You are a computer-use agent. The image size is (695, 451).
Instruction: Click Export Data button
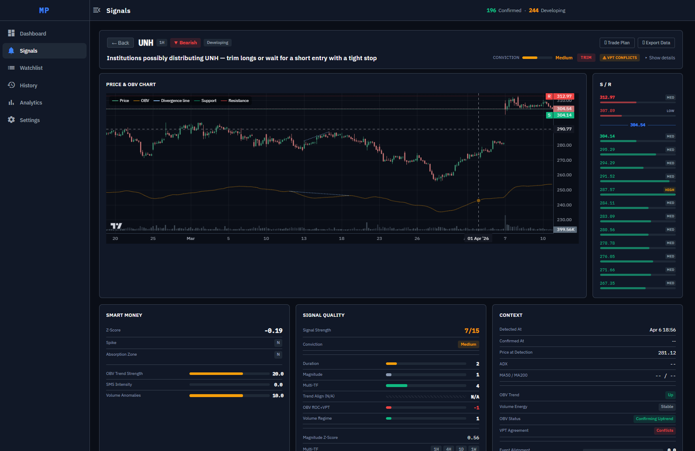pyautogui.click(x=656, y=43)
